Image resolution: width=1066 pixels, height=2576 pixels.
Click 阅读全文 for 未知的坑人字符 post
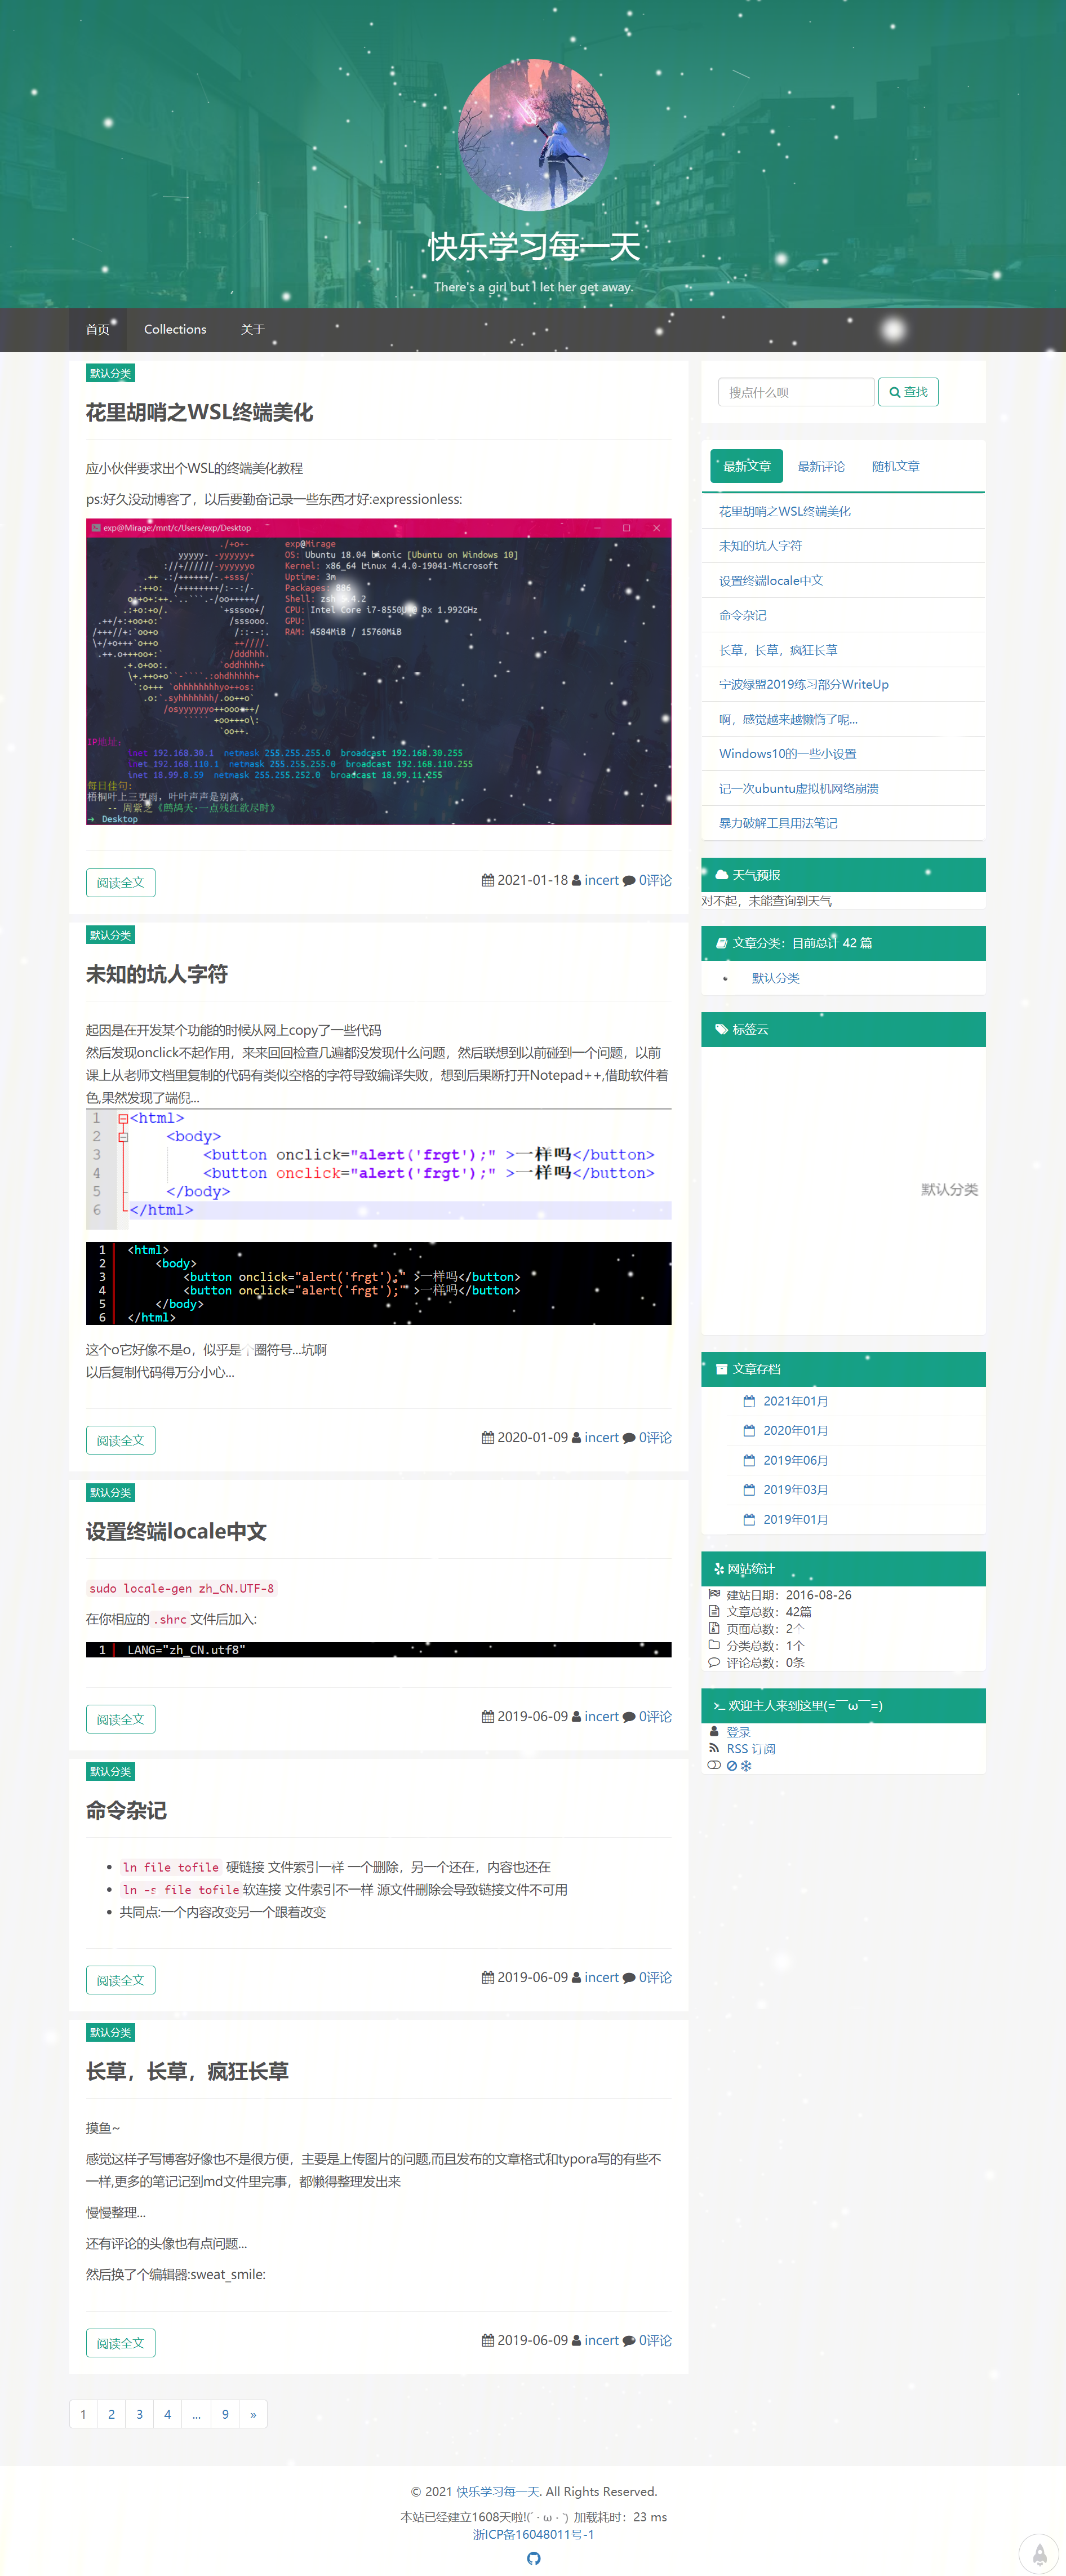[x=120, y=1440]
